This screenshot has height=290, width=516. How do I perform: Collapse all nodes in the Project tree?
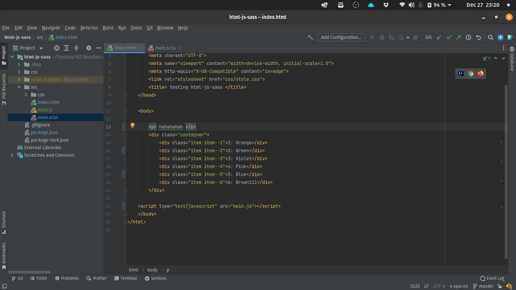click(76, 48)
